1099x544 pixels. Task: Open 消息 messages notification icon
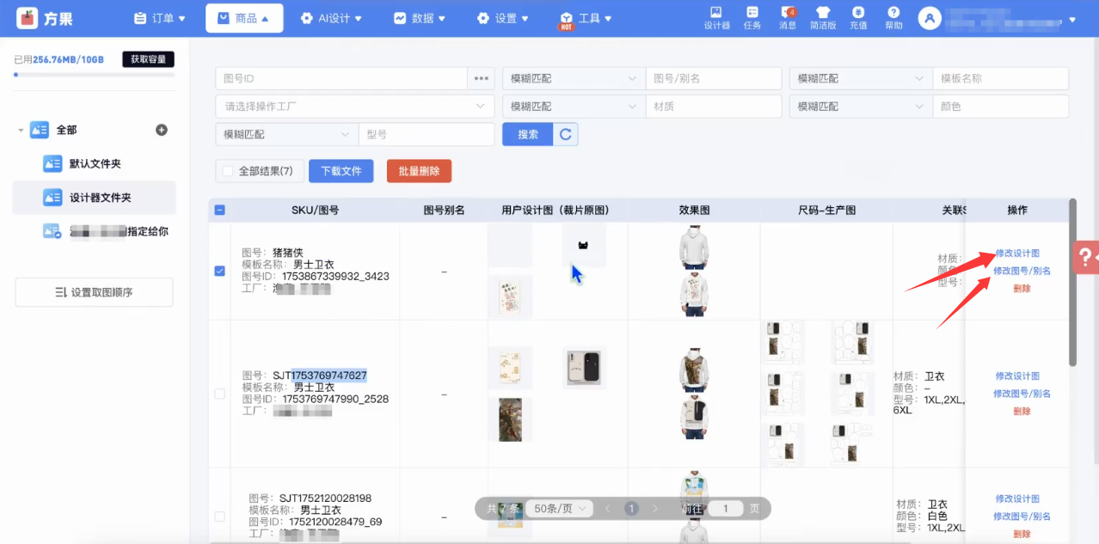point(788,17)
